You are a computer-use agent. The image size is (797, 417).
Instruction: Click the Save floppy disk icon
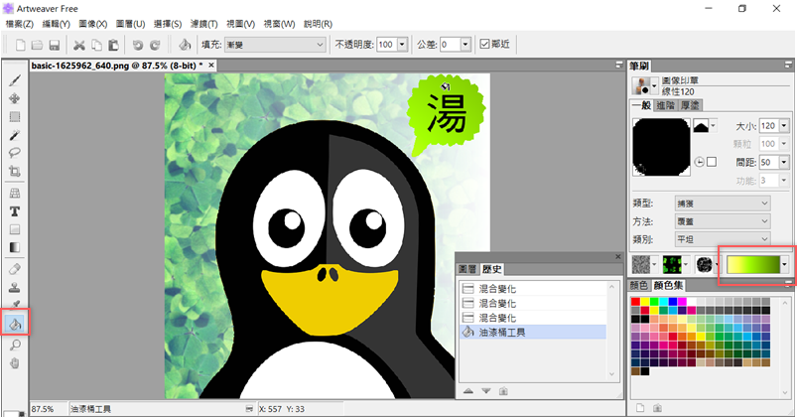pyautogui.click(x=55, y=45)
